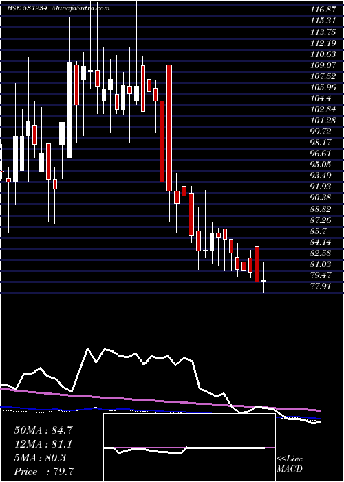Click the Price : 79.7 readout
This screenshot has height=482, width=344.
click(44, 472)
